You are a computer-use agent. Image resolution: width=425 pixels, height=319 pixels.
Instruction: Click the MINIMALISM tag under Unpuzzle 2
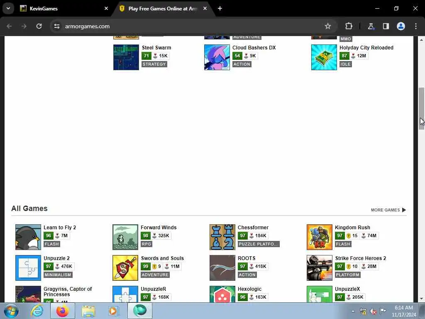58,275
